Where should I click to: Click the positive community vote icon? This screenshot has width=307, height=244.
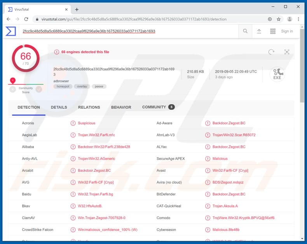click(x=39, y=89)
